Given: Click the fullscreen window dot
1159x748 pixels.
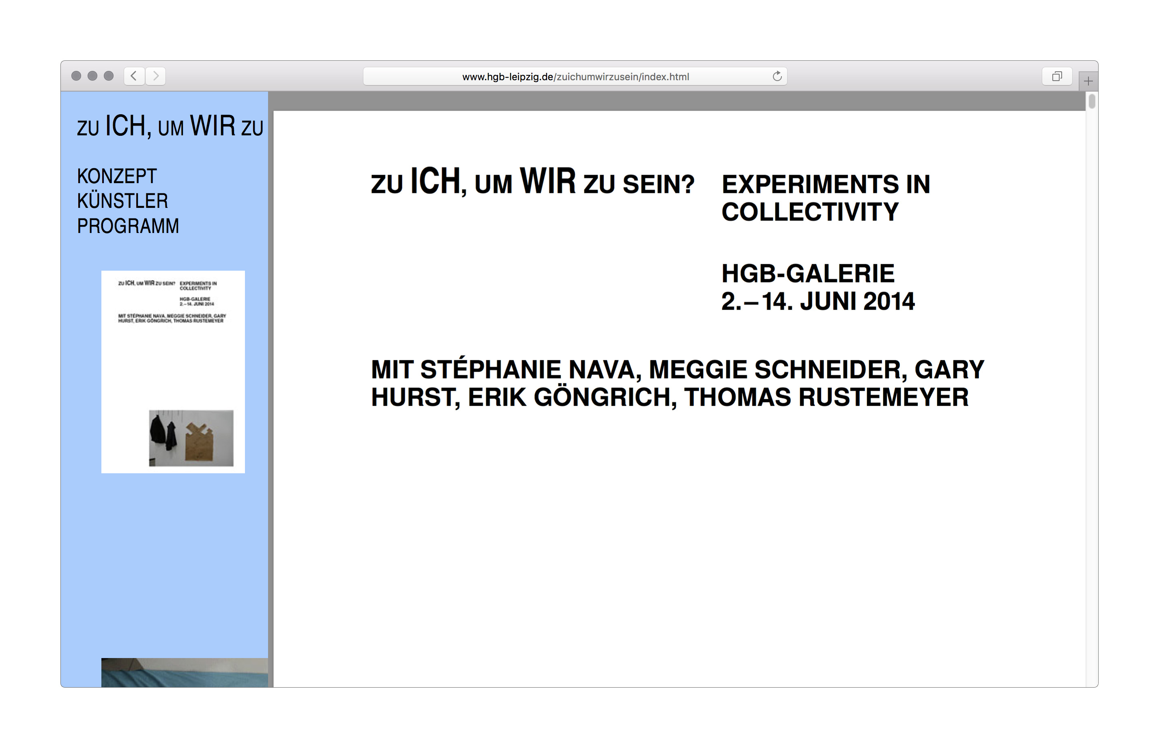Looking at the screenshot, I should 109,76.
